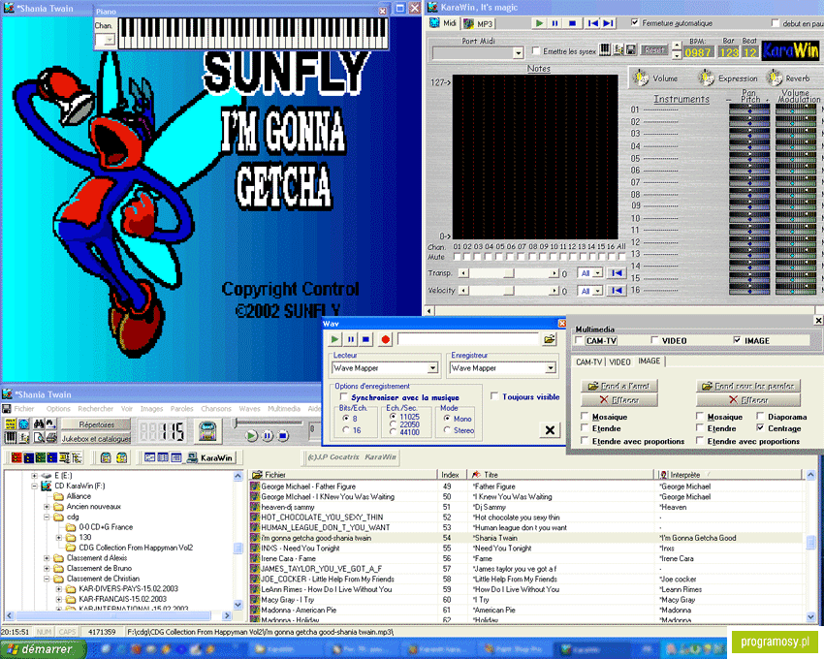Skip to next track in KaraWin MIDI window

(x=609, y=23)
